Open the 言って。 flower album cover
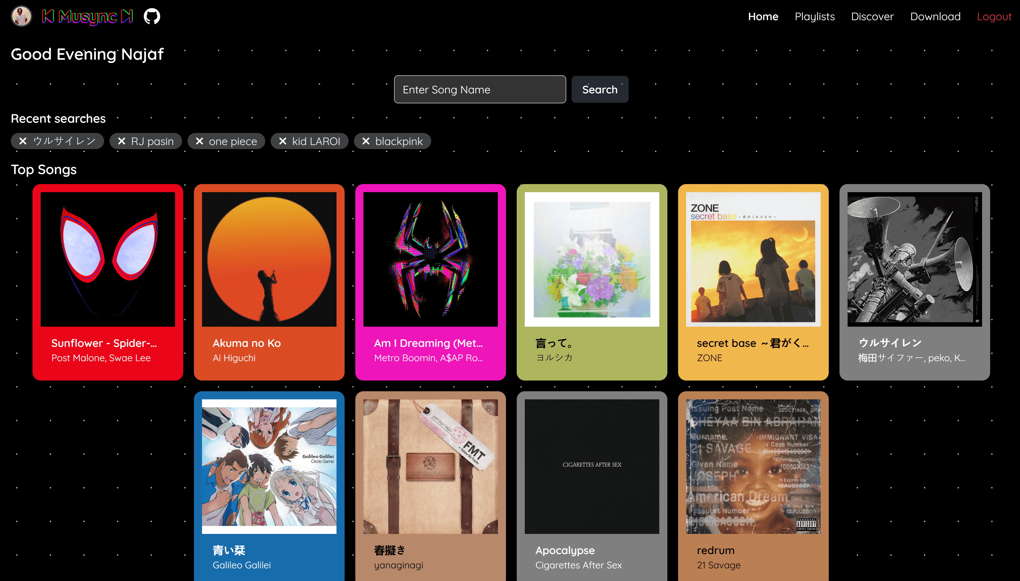Image resolution: width=1020 pixels, height=581 pixels. click(592, 259)
